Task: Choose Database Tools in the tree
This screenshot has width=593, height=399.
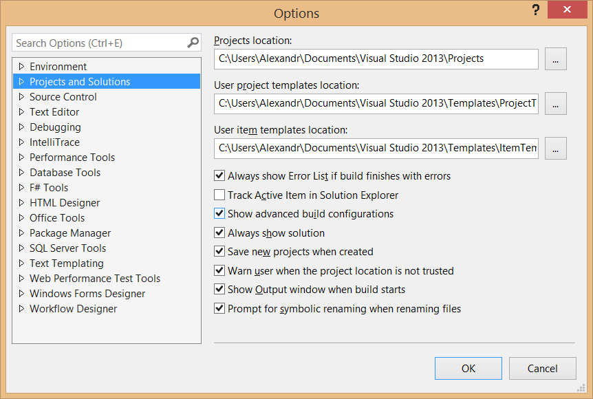Action: (65, 173)
